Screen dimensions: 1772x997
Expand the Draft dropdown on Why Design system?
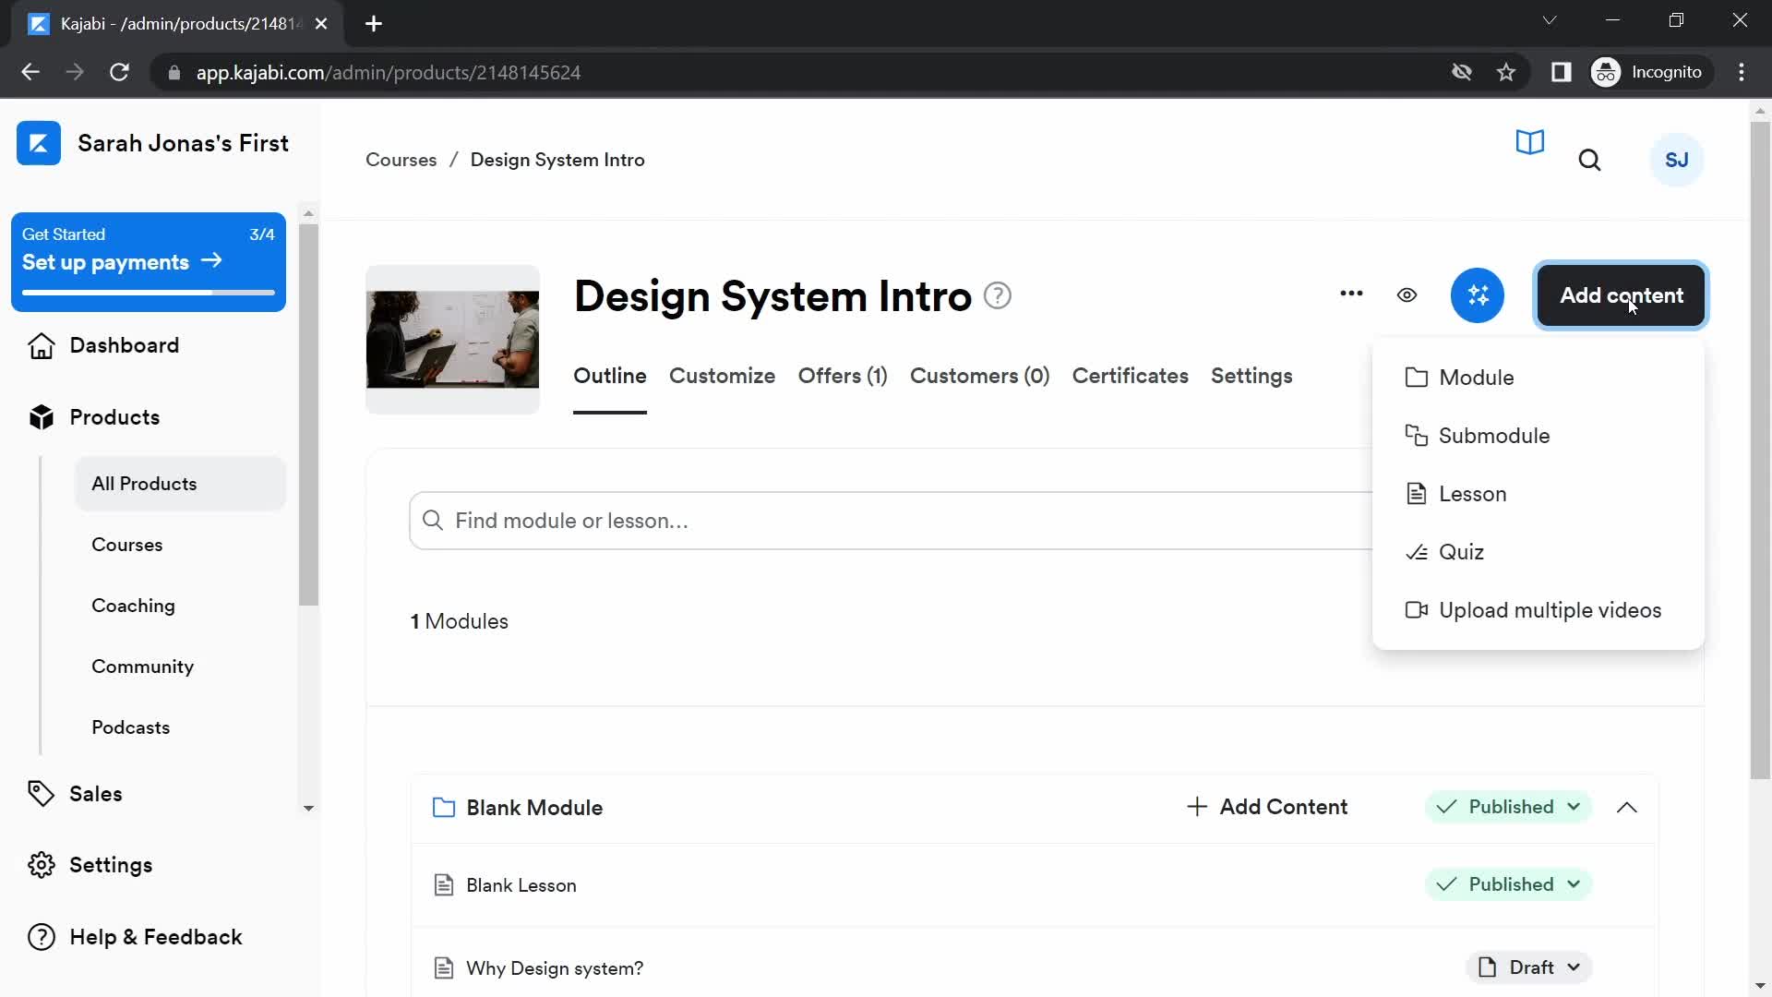(x=1574, y=967)
